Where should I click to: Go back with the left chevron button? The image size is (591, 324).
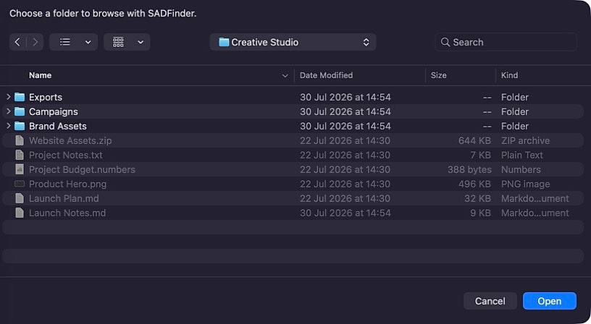(17, 42)
